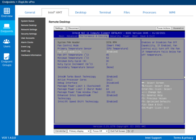Open the Processes tab
The image size is (196, 140).
pos(149,13)
